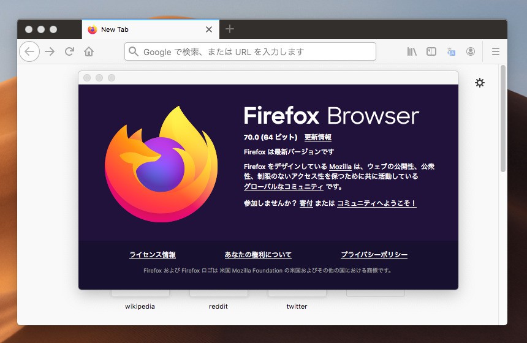
Task: Open コミュニティへようこそ！ link
Action: click(x=376, y=203)
